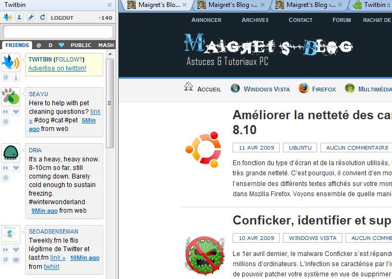
Task: Switch to the Mash tab
Action: 106,45
